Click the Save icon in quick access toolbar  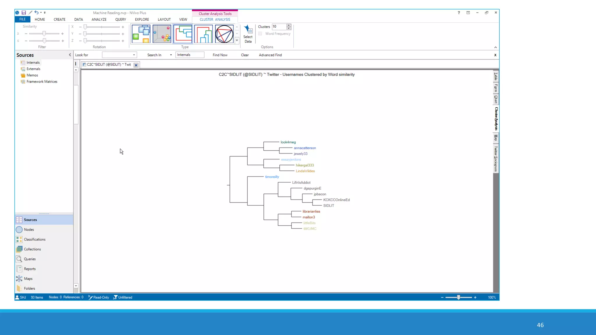point(24,13)
